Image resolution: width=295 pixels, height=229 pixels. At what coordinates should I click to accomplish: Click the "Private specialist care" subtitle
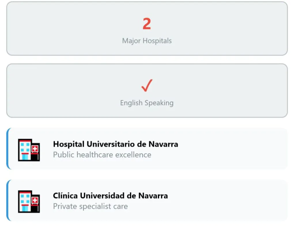point(90,206)
